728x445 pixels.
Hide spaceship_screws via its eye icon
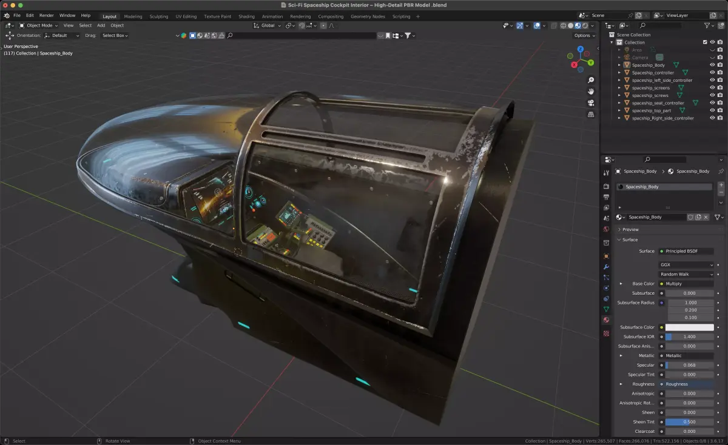point(712,95)
